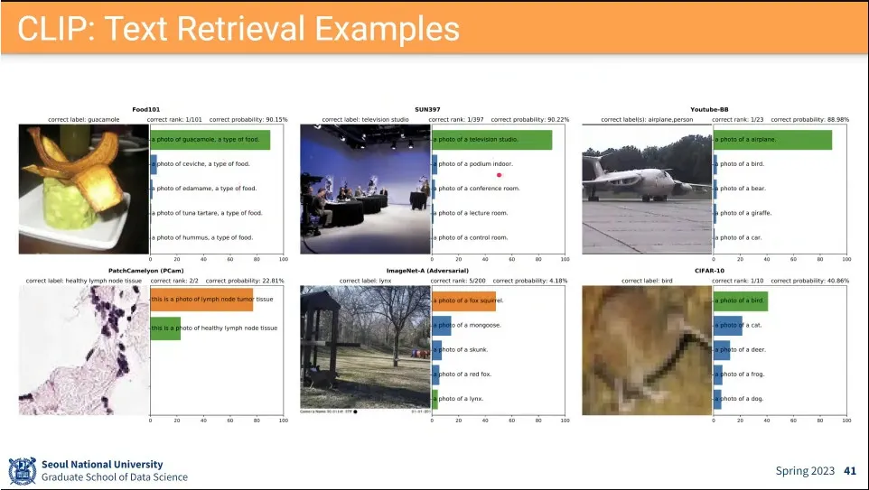Click 'correct label: healthy lymph node tissue'
869x490 pixels.
pos(84,281)
